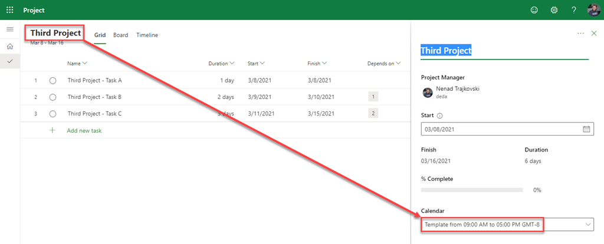The image size is (604, 244).
Task: Open the Depends on column dropdown
Action: tap(383, 63)
